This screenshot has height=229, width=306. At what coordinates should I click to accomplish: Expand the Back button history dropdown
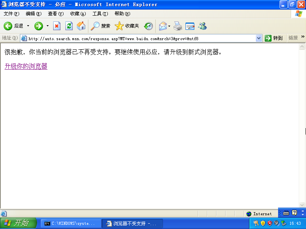coord(28,26)
